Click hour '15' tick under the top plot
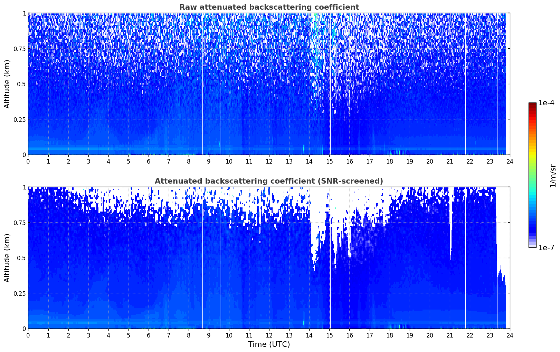 tap(329, 161)
